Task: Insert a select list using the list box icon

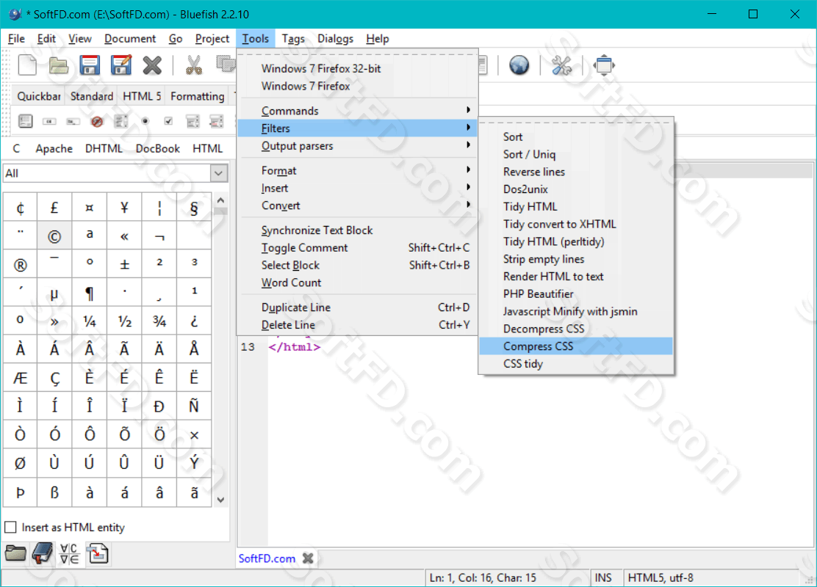Action: [x=192, y=121]
